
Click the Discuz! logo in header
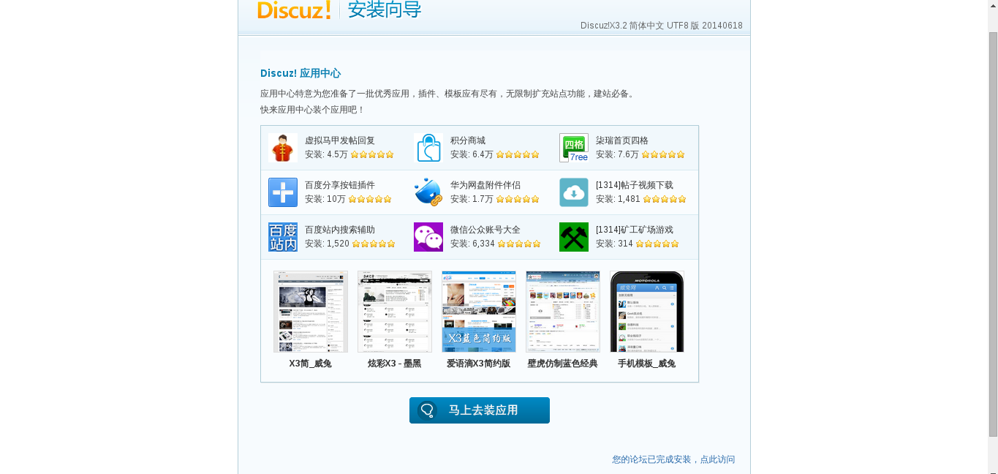coord(294,10)
